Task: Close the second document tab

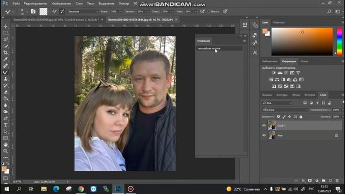Action: [x=176, y=19]
